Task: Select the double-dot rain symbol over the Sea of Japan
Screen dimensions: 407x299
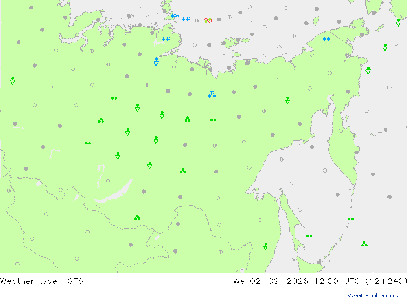Action: coord(309,236)
